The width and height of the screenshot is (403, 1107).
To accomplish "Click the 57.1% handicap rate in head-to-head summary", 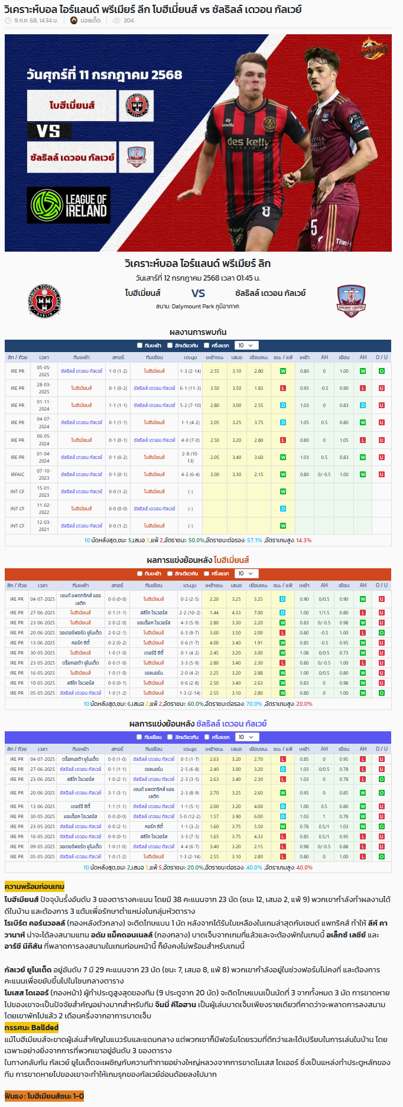I will 254,540.
